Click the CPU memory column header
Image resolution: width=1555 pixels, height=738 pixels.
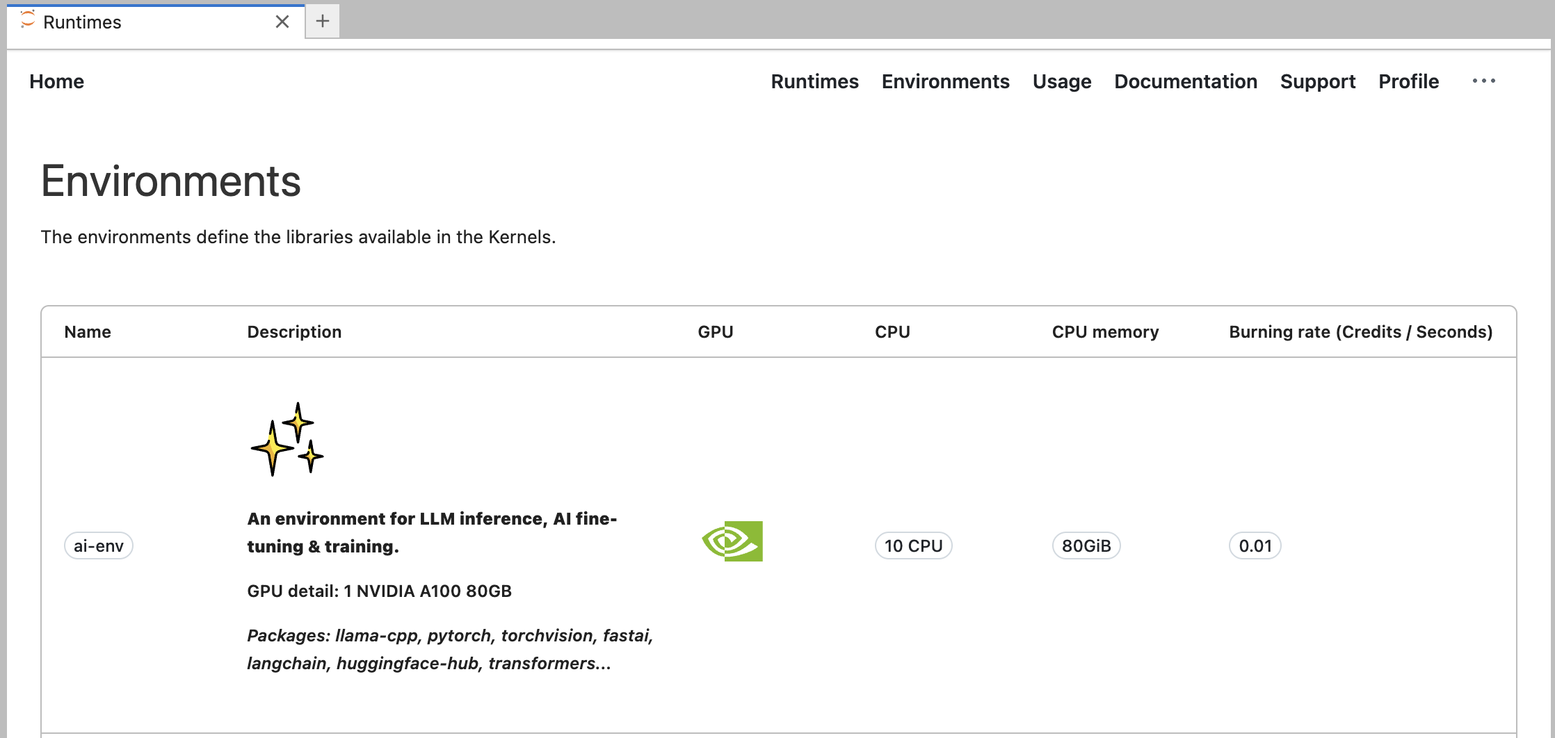tap(1105, 331)
